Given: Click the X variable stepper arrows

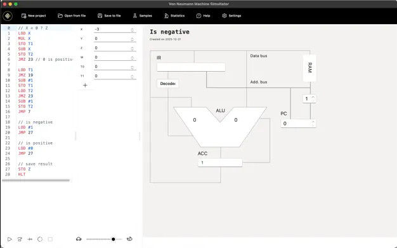Looking at the screenshot, I should [132, 30].
